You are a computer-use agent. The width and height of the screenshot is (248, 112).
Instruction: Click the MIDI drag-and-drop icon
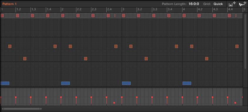click(x=232, y=4)
